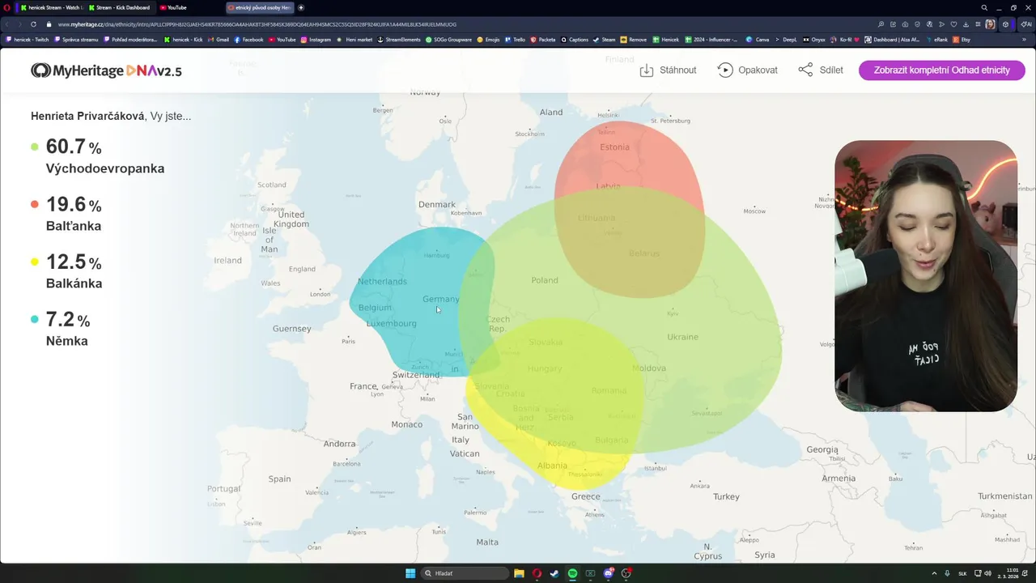This screenshot has height=583, width=1036.
Task: Open the Easy setup menu icon
Action: point(978,24)
